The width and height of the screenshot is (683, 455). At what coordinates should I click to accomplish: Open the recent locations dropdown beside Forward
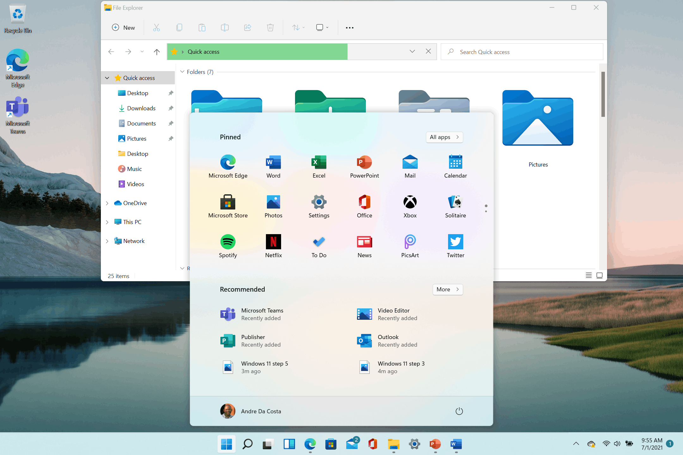click(x=142, y=52)
